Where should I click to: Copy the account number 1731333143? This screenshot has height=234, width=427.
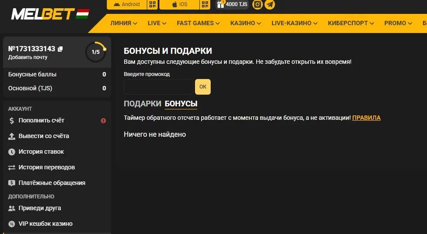[x=60, y=49]
